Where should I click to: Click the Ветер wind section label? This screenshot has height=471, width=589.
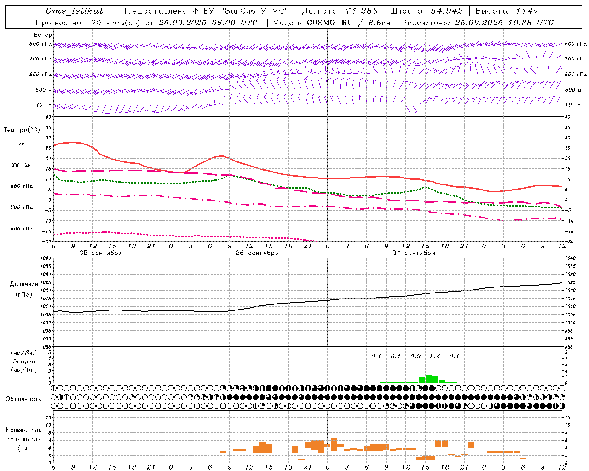(43, 35)
